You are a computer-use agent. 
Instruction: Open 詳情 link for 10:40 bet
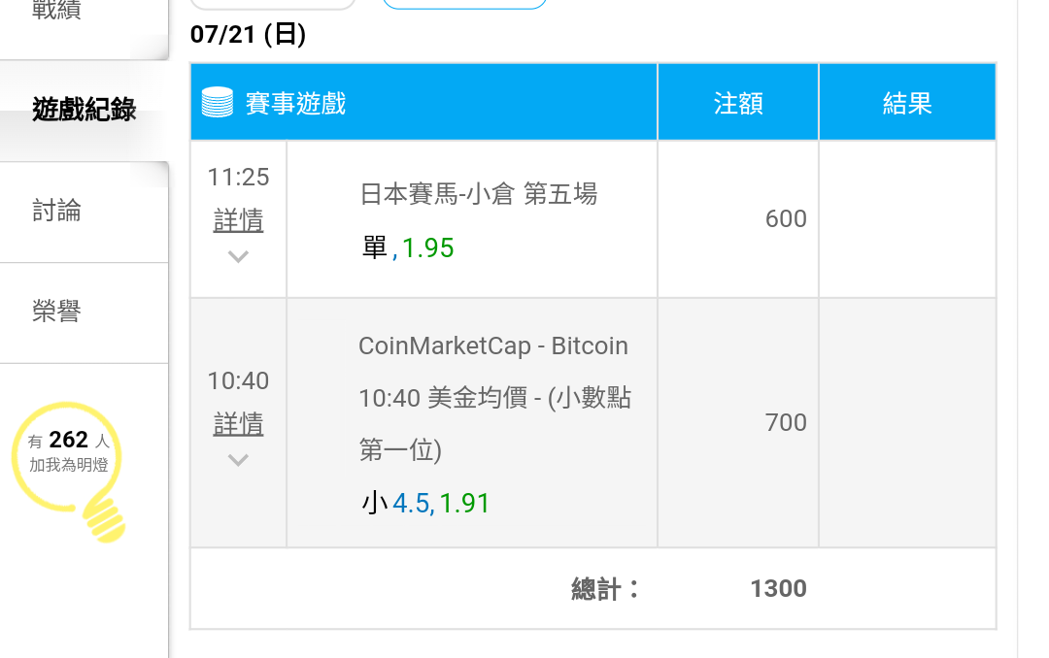pyautogui.click(x=238, y=424)
